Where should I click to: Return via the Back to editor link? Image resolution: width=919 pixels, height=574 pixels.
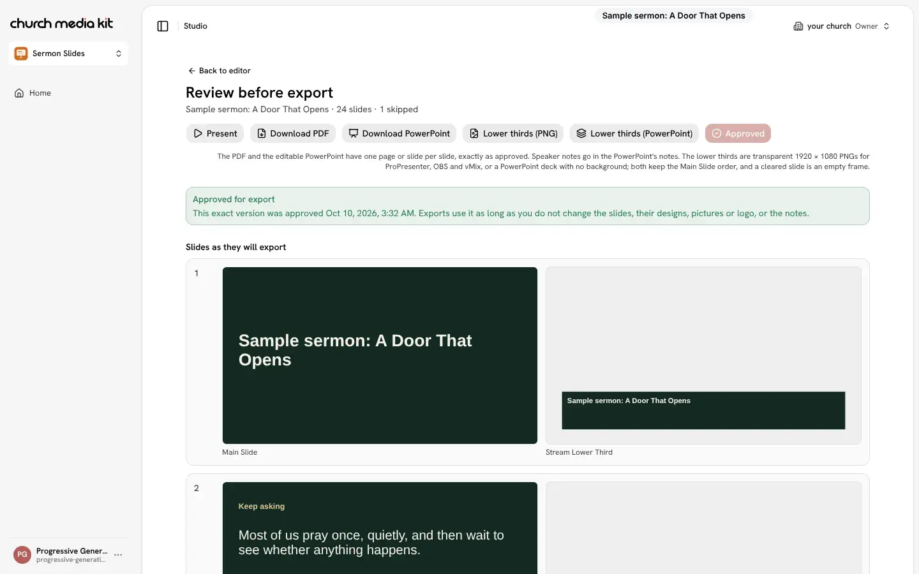pos(220,71)
